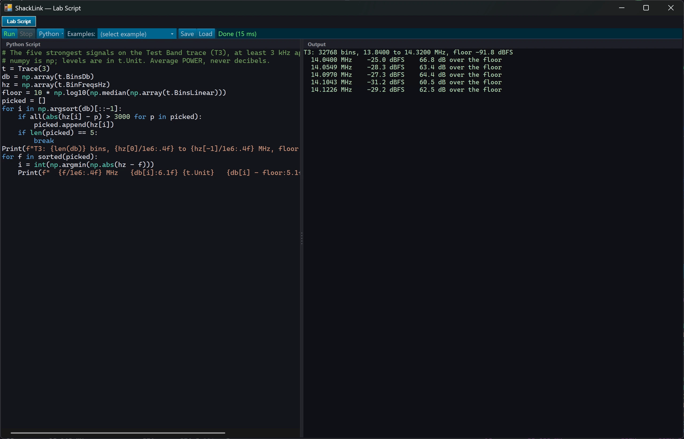Click the ShackLink app icon in title bar
The height and width of the screenshot is (439, 684).
[x=8, y=8]
